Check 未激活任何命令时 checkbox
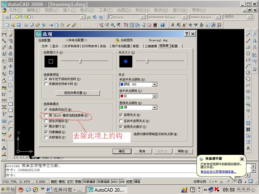Screen dimensions: 259x194 tap(46, 84)
